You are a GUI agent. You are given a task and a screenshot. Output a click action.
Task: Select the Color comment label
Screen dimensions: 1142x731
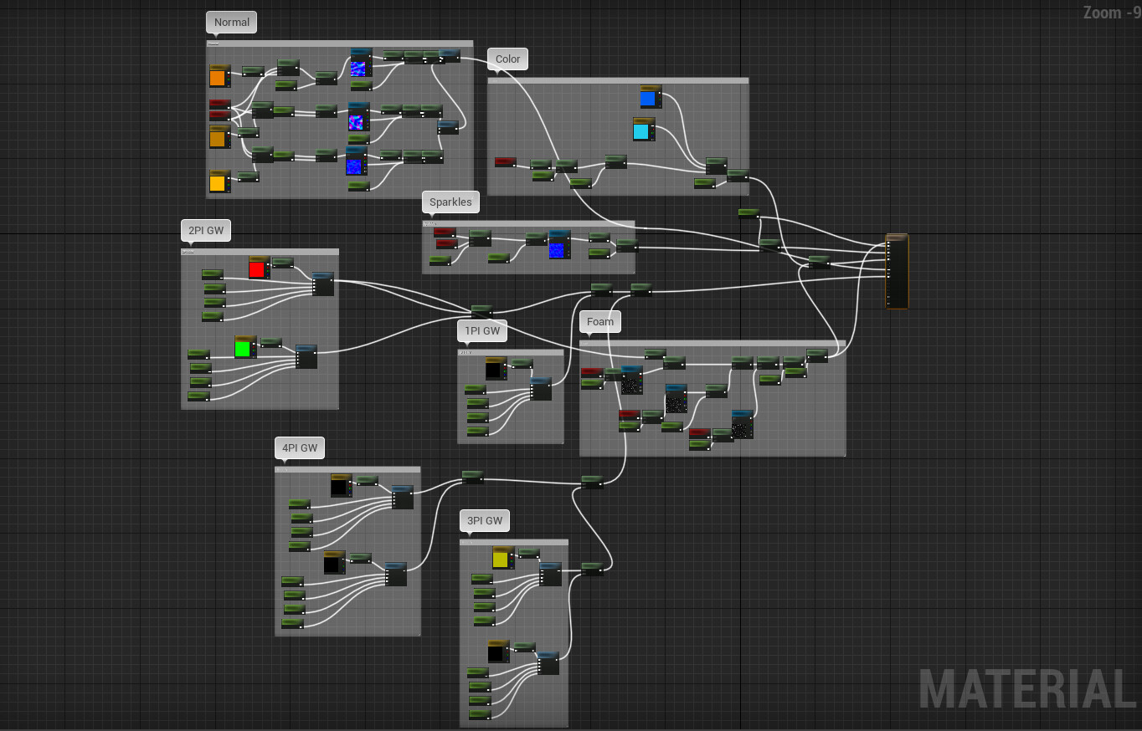click(x=508, y=59)
